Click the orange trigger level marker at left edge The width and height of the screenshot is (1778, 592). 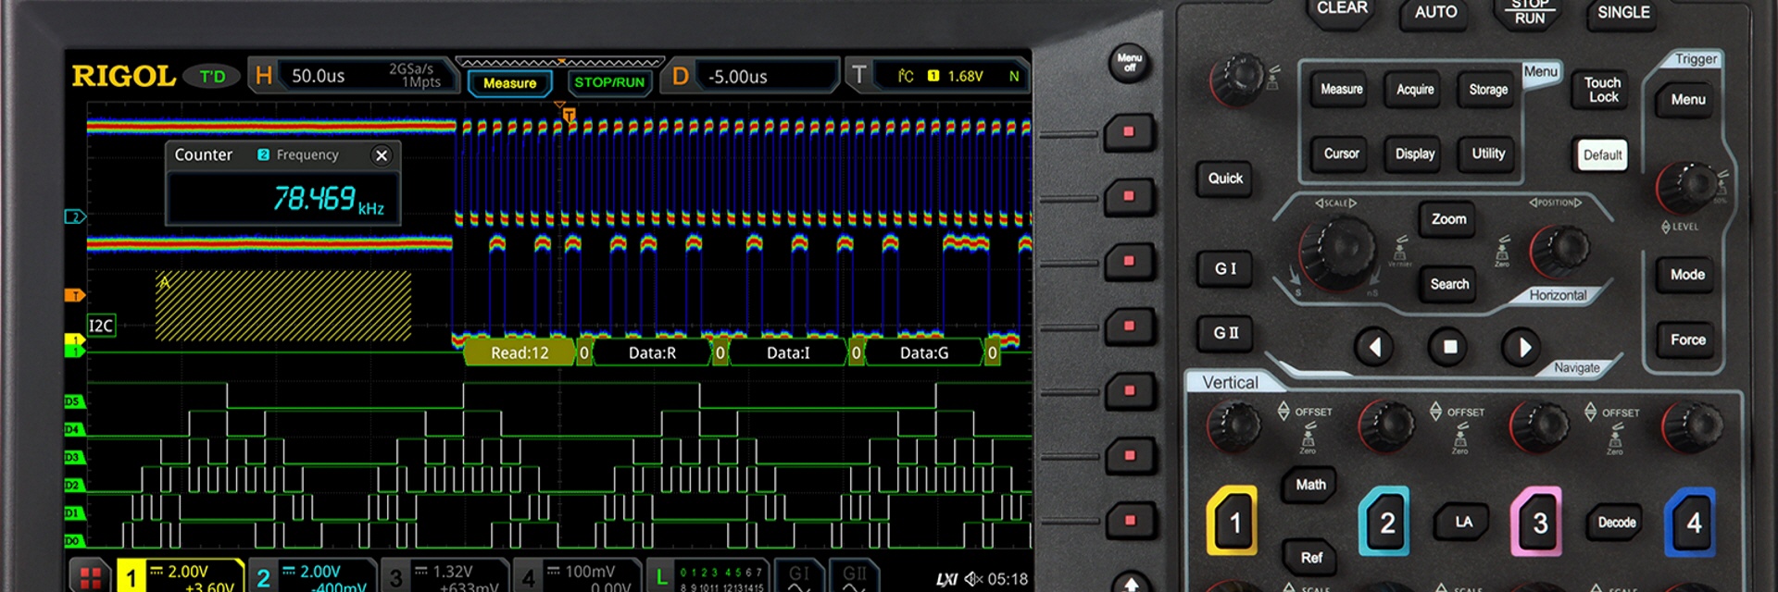(74, 295)
